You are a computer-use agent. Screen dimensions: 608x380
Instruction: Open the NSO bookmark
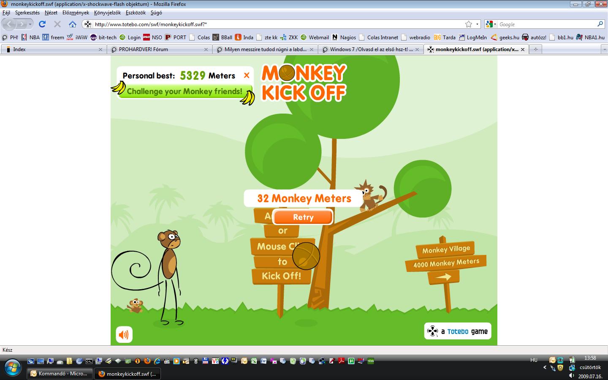(x=152, y=37)
